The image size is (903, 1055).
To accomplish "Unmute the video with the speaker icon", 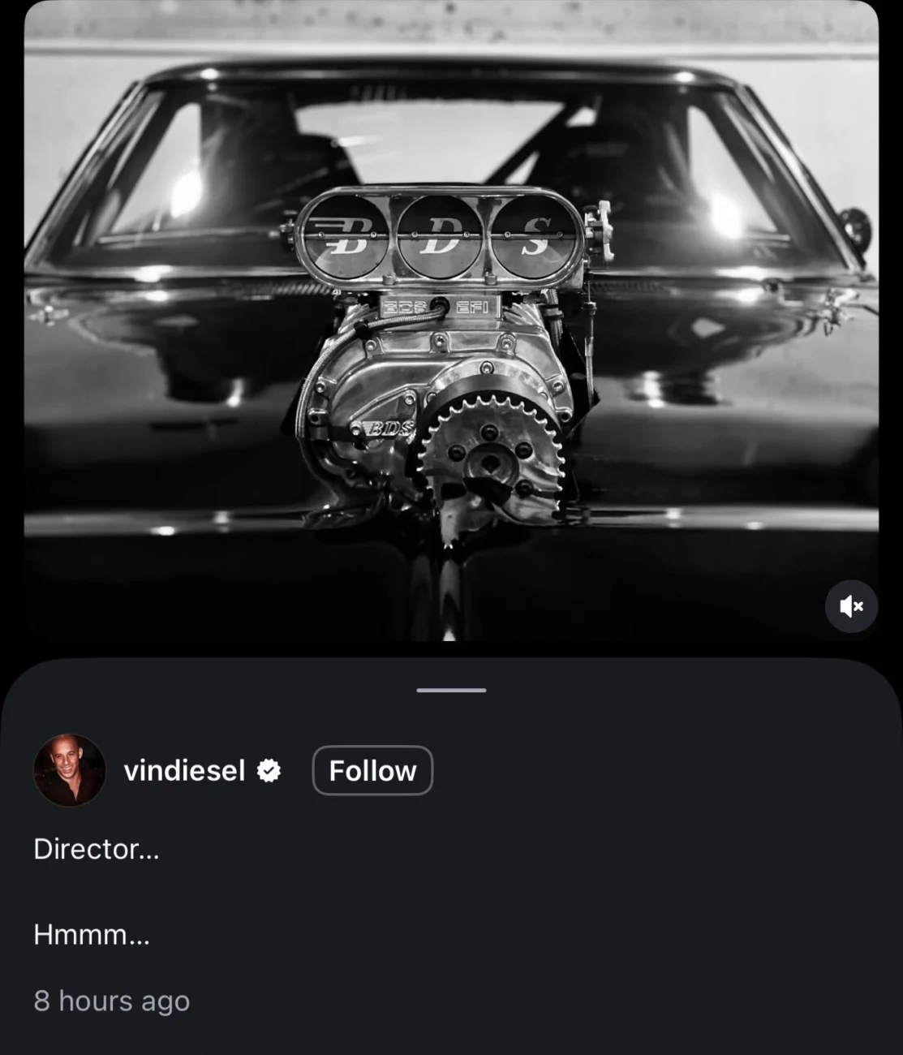I will coord(851,606).
